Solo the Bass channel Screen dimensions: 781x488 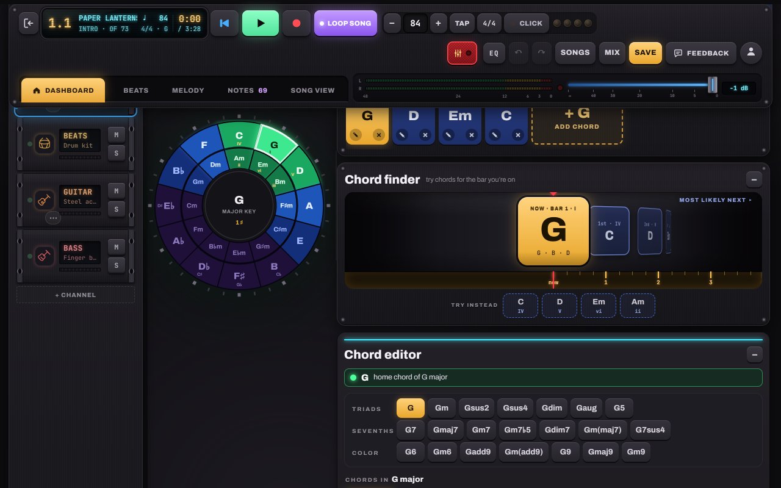coord(116,265)
